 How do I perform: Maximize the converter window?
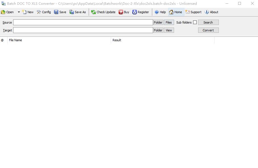240,3
